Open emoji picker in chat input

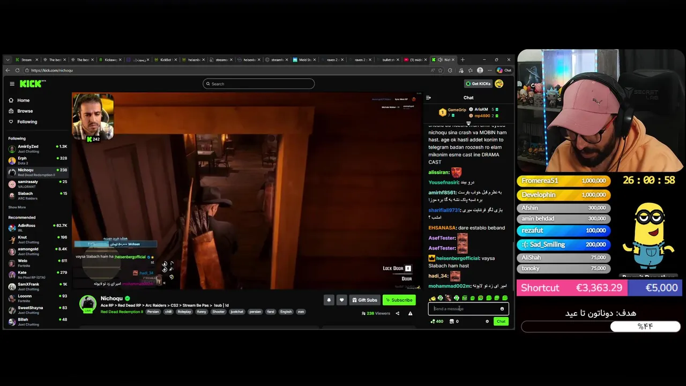pyautogui.click(x=502, y=309)
